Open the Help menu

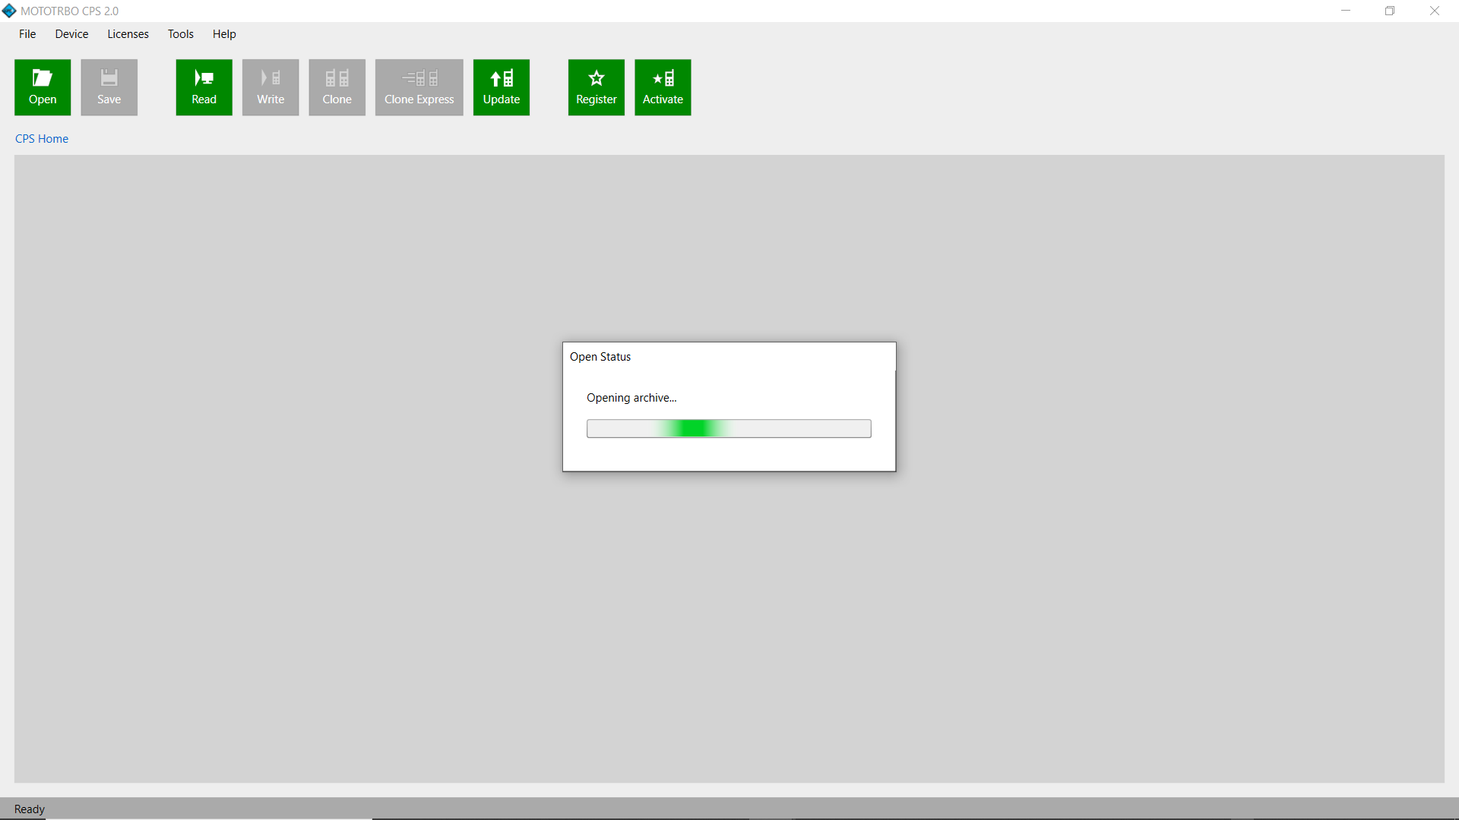224,34
